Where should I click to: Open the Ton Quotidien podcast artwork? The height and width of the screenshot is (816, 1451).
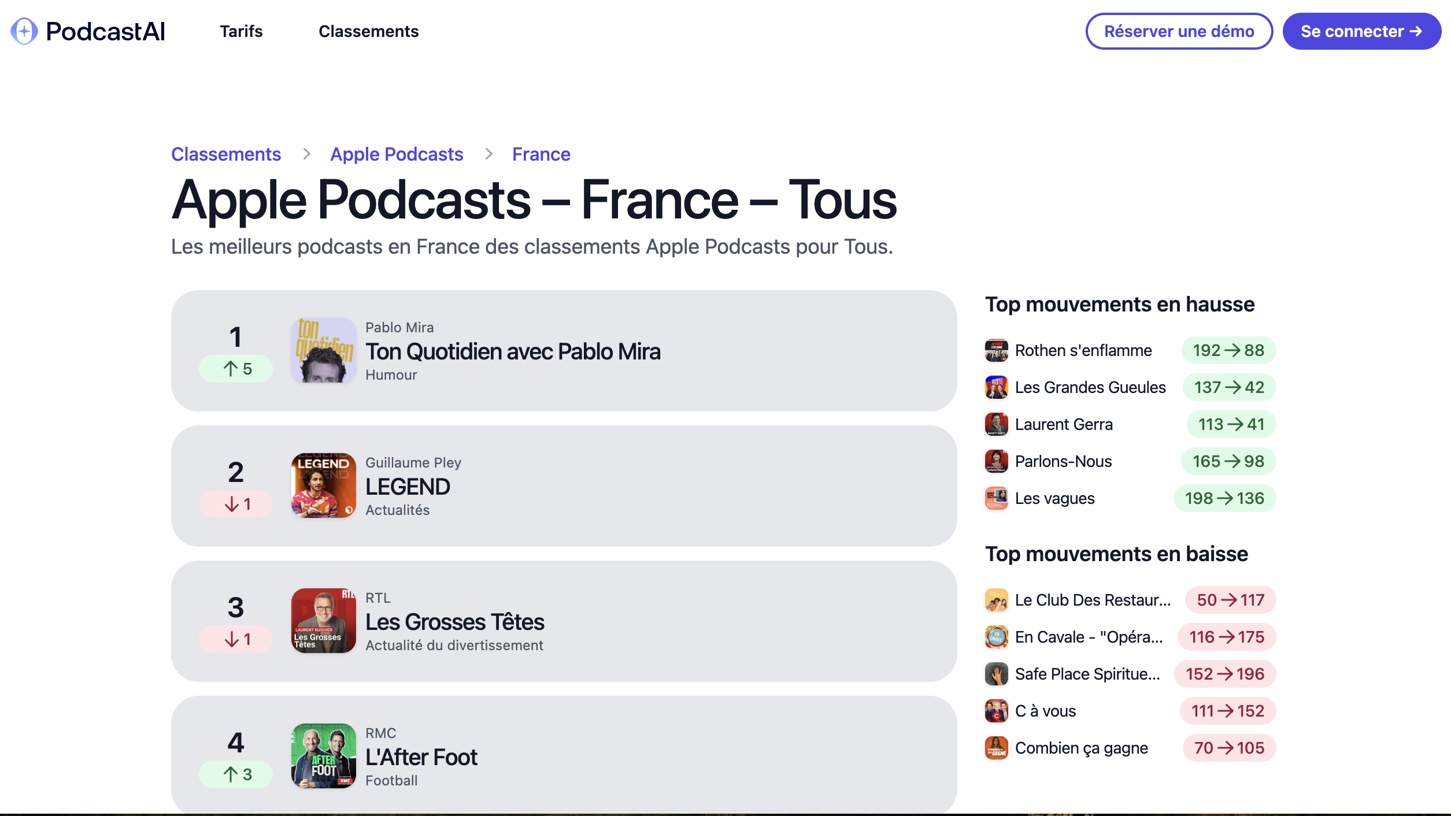click(x=323, y=350)
